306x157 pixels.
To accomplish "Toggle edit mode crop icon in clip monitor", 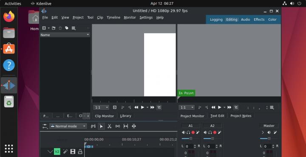I will 159,107.
